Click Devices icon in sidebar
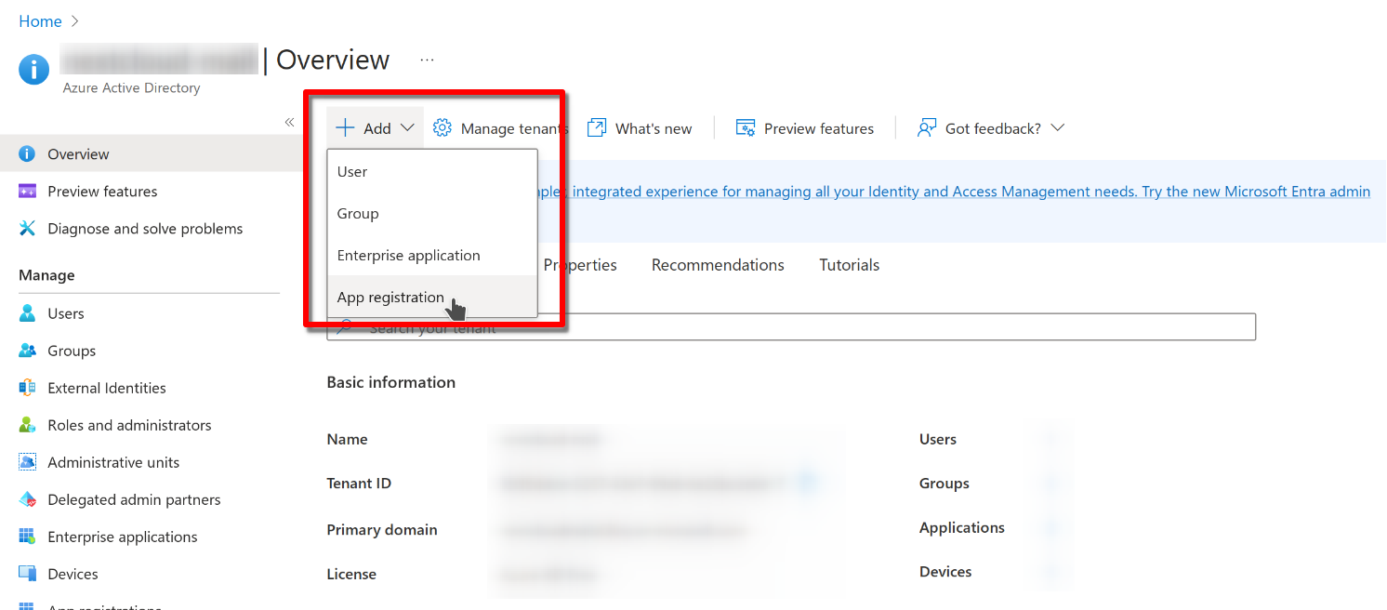This screenshot has width=1387, height=610. point(28,574)
